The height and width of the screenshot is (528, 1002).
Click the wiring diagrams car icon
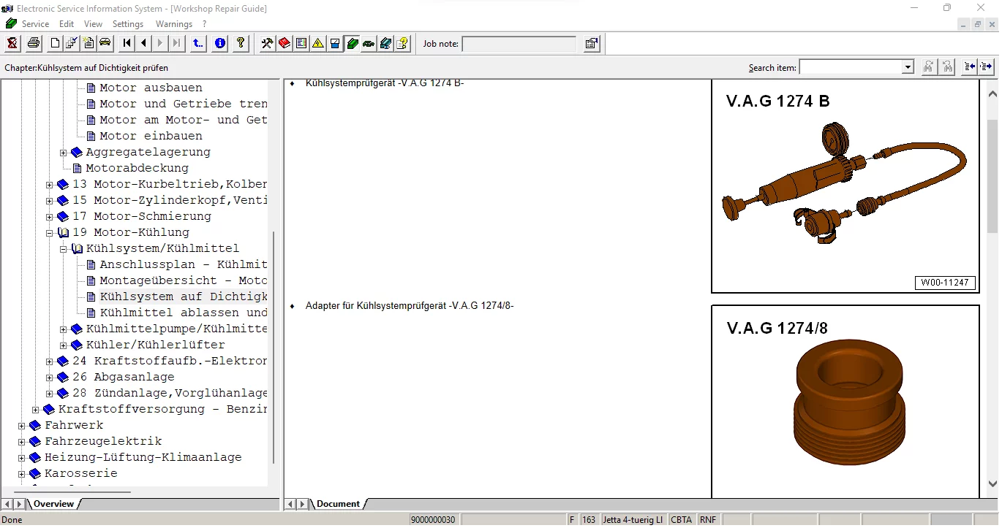368,43
